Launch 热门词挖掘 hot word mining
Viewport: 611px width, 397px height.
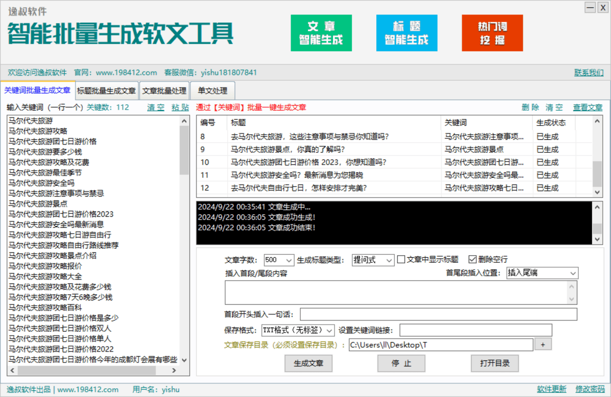pyautogui.click(x=492, y=33)
